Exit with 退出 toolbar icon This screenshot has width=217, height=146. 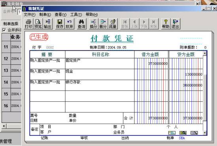(x=175, y=24)
